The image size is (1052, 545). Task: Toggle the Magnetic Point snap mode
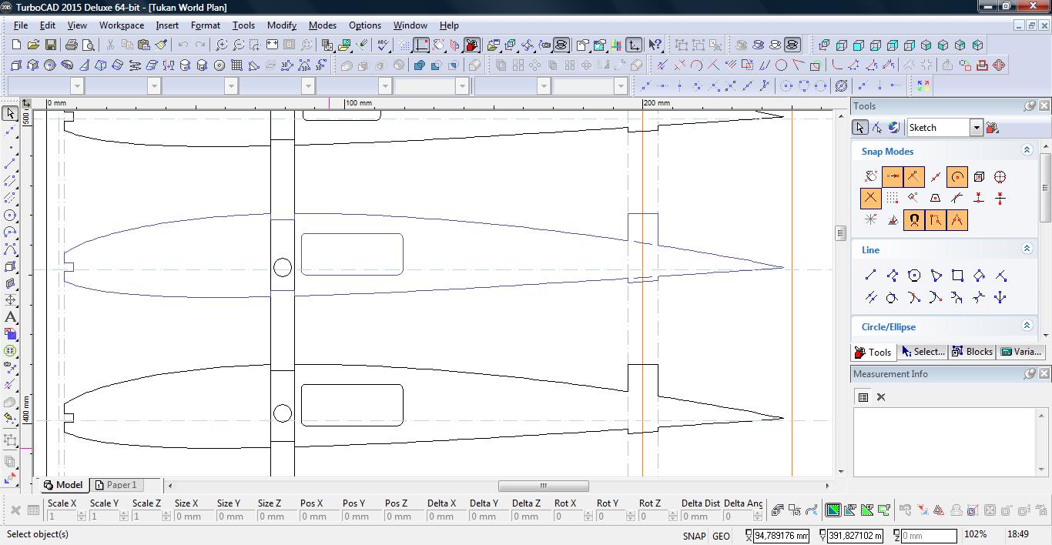click(913, 220)
